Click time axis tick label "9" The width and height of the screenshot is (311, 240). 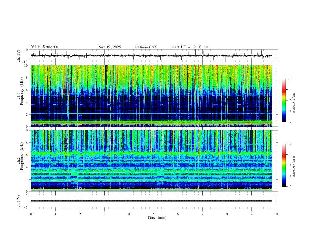click(251, 214)
